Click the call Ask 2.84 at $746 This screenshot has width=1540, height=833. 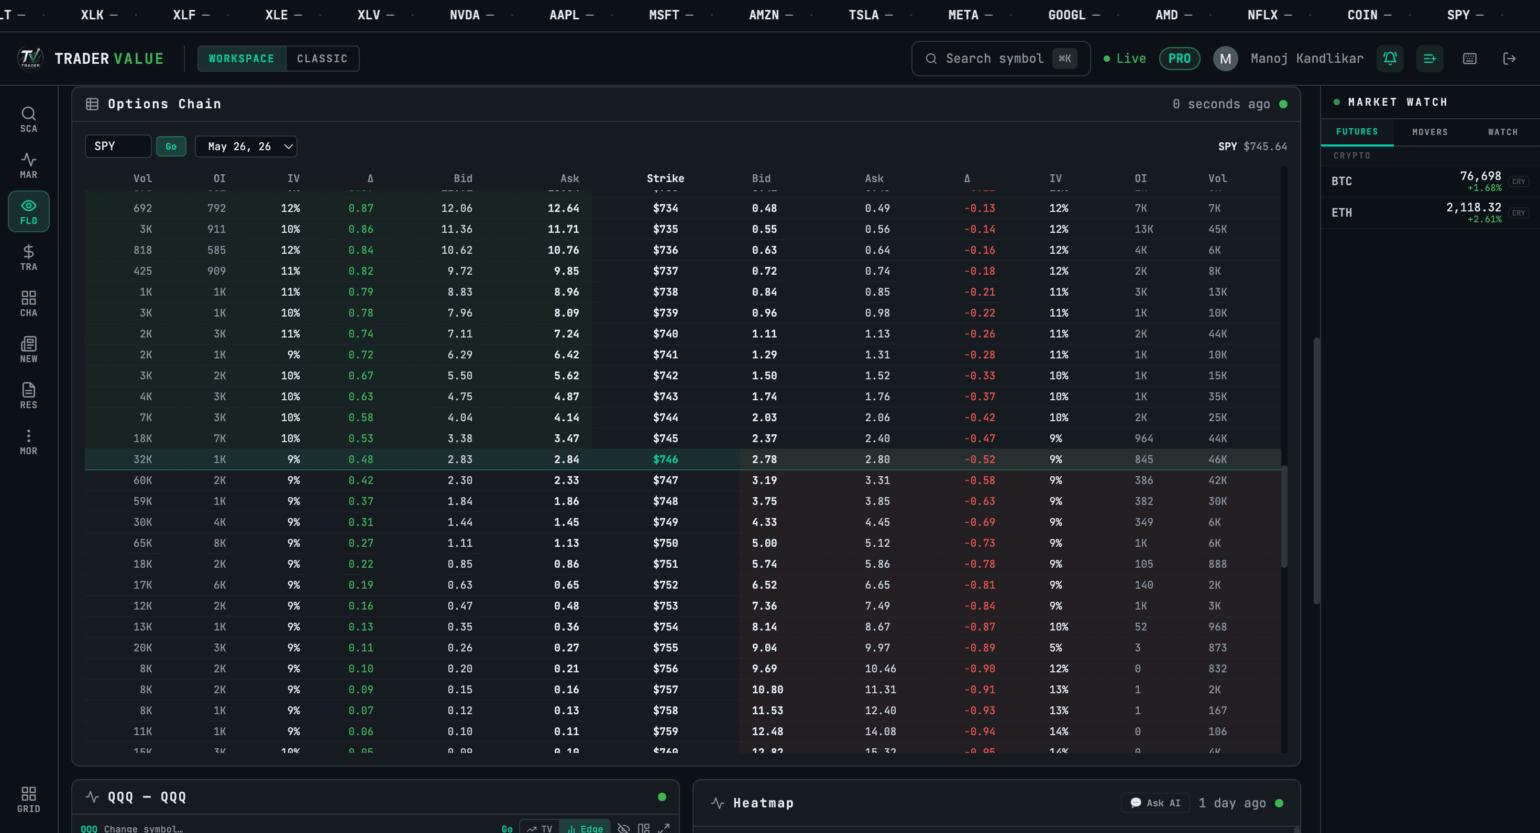[x=566, y=459]
